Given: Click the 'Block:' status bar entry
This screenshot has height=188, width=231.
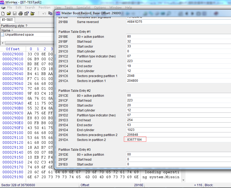Looking at the screenshot, I should (209, 185).
